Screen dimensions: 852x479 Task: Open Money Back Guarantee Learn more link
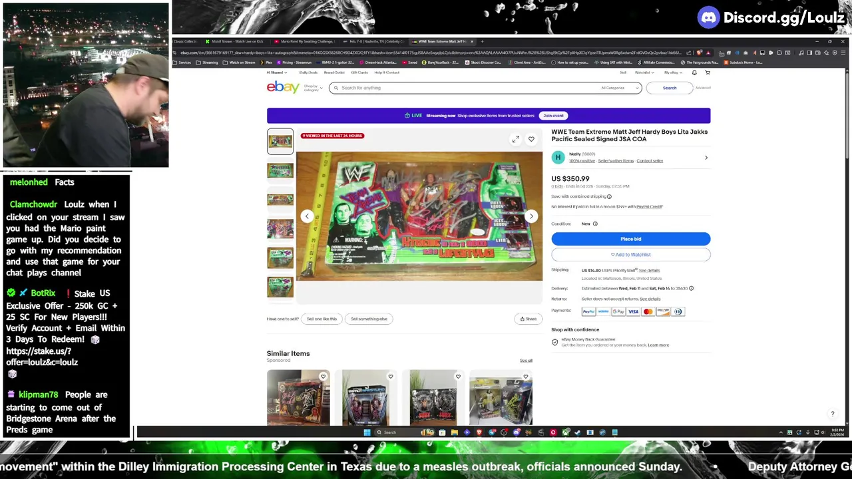pos(658,345)
